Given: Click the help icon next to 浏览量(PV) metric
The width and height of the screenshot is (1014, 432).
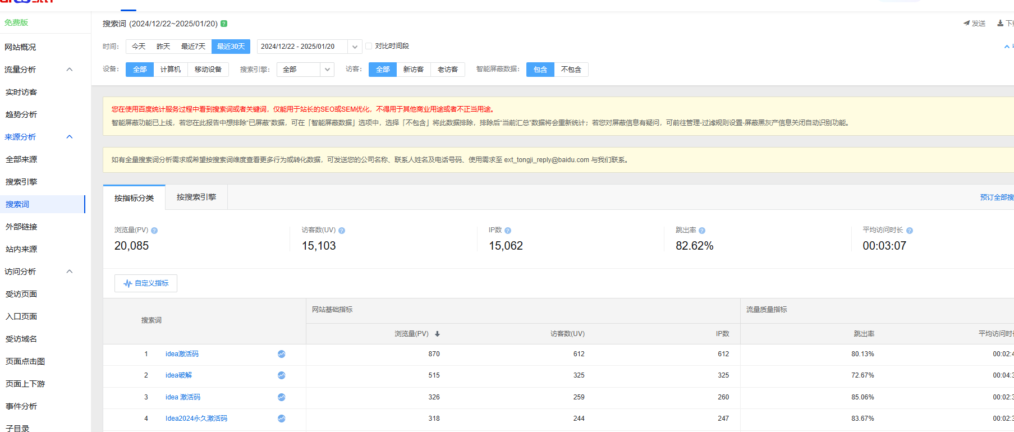Looking at the screenshot, I should (x=154, y=231).
